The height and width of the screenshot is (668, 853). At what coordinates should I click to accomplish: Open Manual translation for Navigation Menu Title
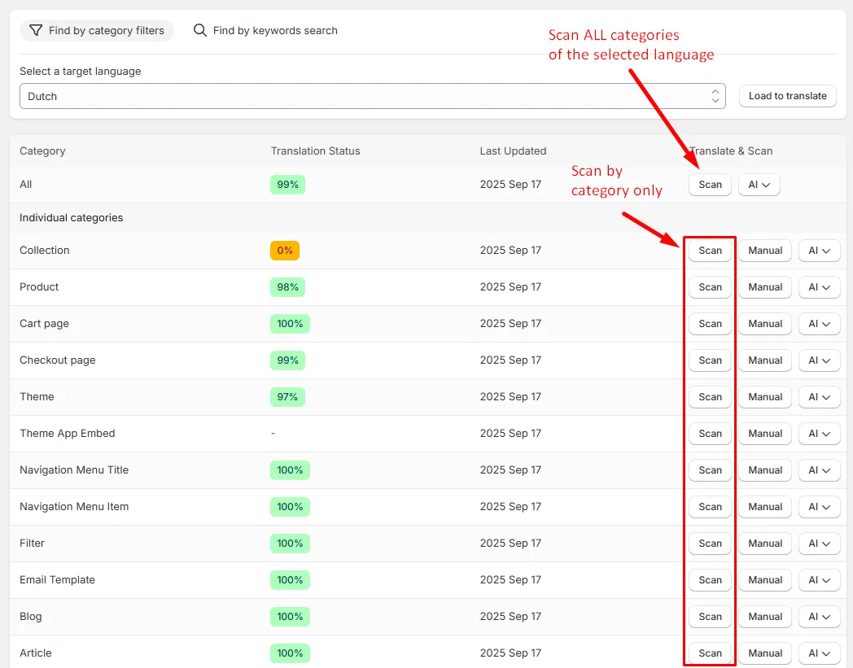pos(765,470)
